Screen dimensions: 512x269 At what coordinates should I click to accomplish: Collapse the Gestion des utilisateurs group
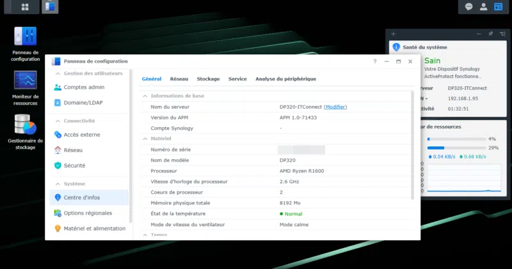coord(58,73)
